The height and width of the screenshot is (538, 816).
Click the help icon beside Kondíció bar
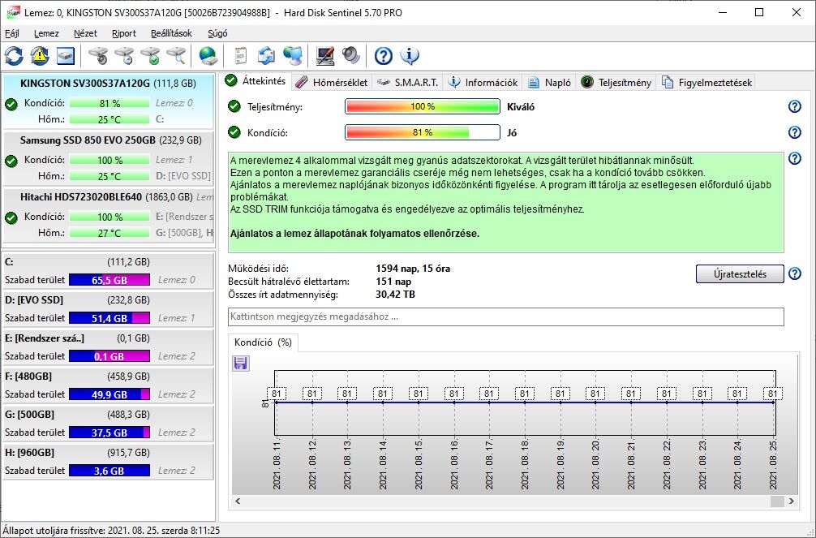point(795,132)
